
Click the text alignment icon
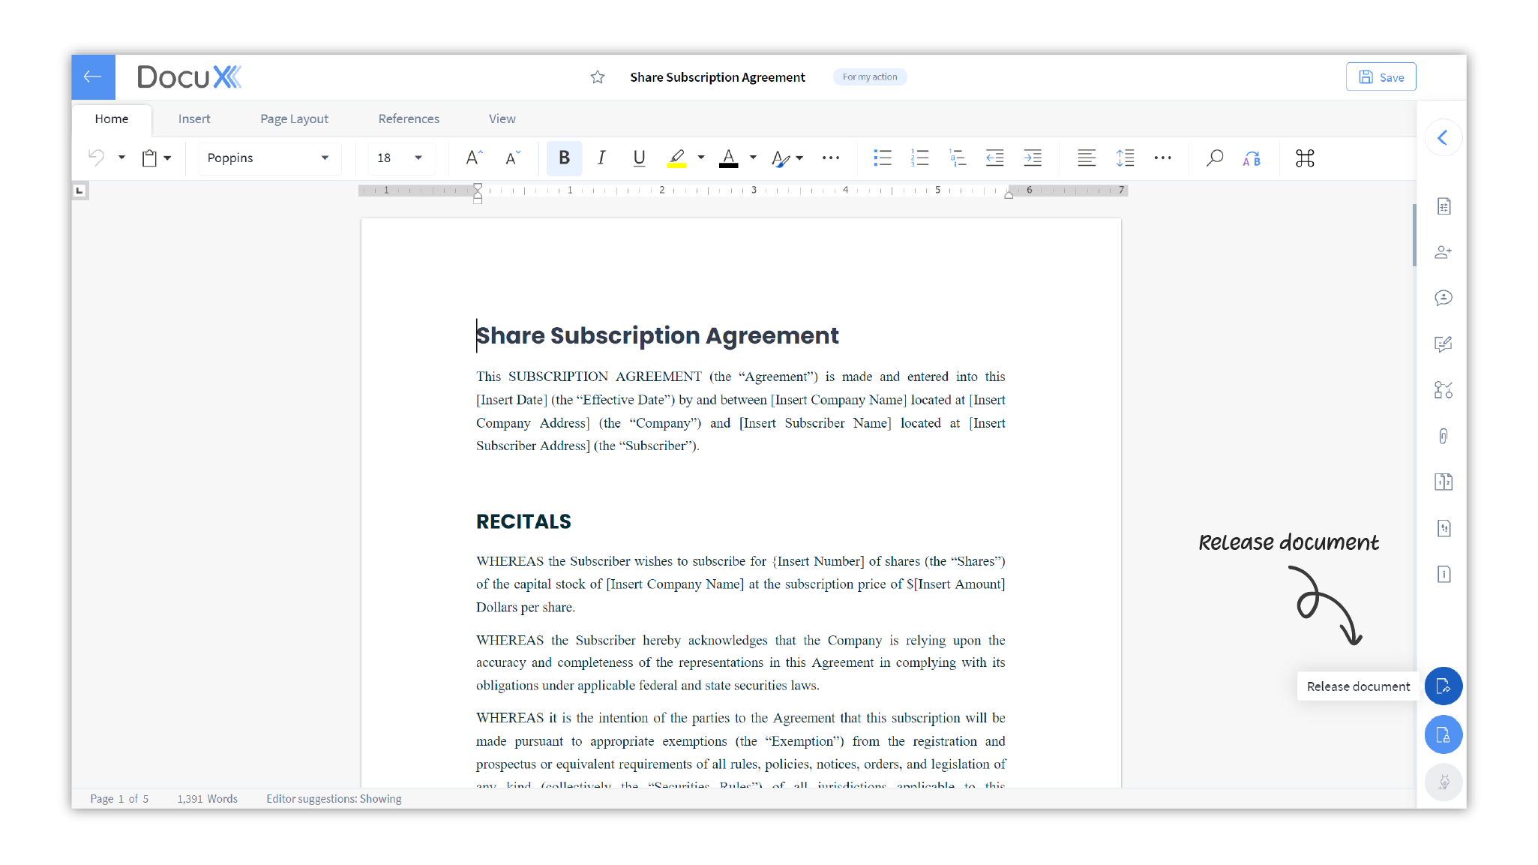point(1087,158)
